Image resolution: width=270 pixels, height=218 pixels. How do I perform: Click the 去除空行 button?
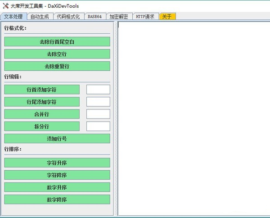57,54
